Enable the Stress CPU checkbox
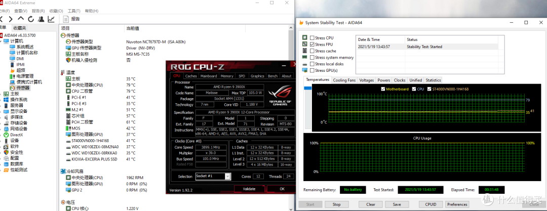The height and width of the screenshot is (211, 547). (312, 37)
